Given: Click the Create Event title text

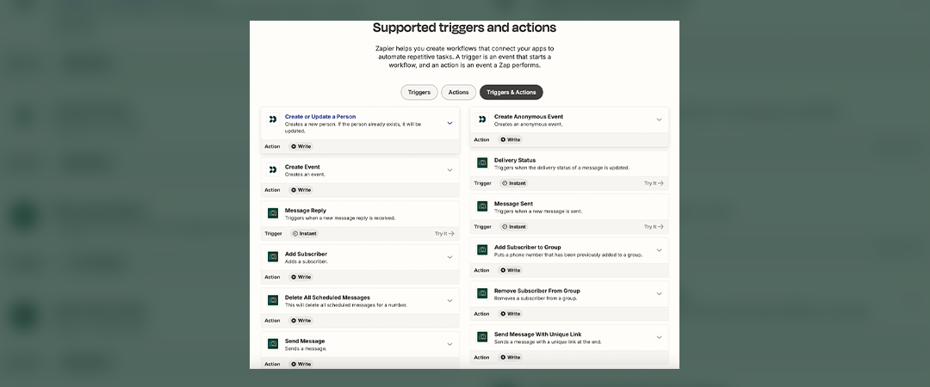Looking at the screenshot, I should [x=302, y=167].
